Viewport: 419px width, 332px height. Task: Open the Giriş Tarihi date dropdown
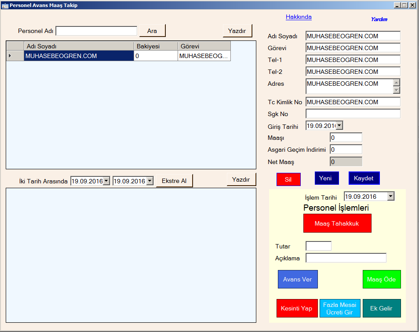point(339,125)
